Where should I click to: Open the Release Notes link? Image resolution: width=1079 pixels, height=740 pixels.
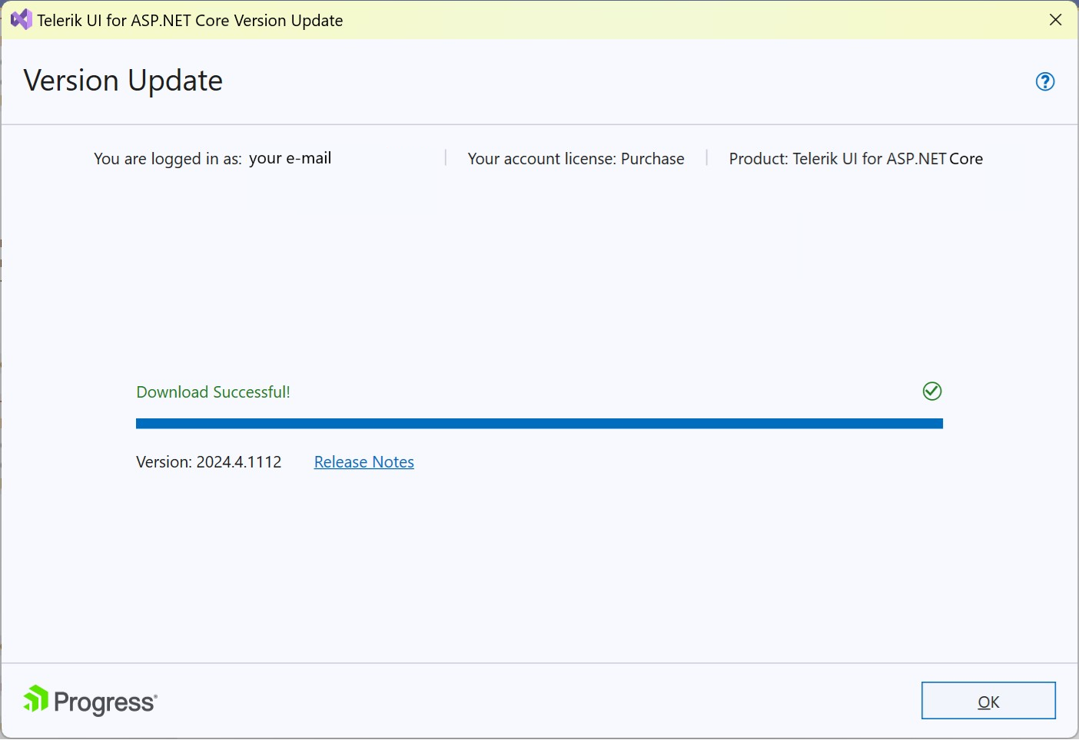tap(364, 461)
